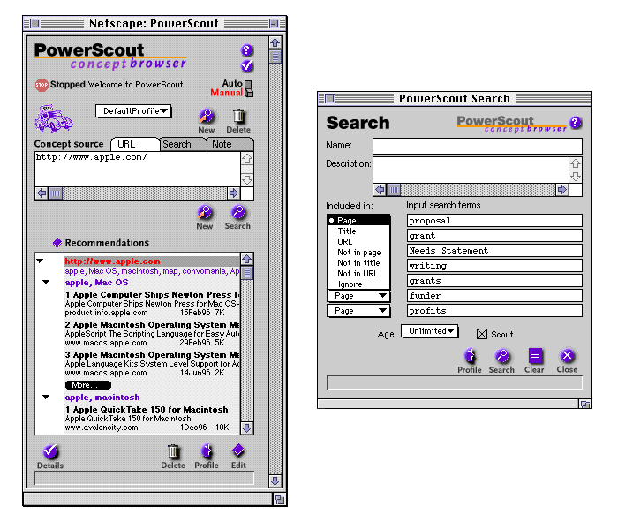The height and width of the screenshot is (530, 618).
Task: Click the URL field scroll up arrow
Action: [x=247, y=158]
